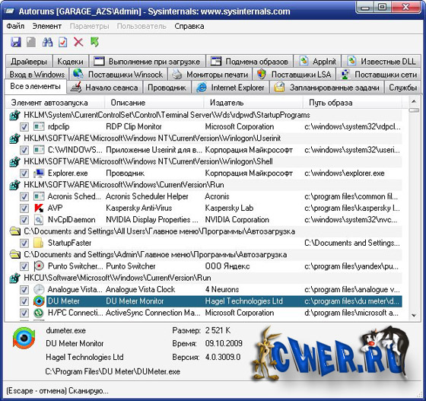Click the H/PC Connection ActiveSync icon
Screen dimensions: 426x401
[x=39, y=313]
